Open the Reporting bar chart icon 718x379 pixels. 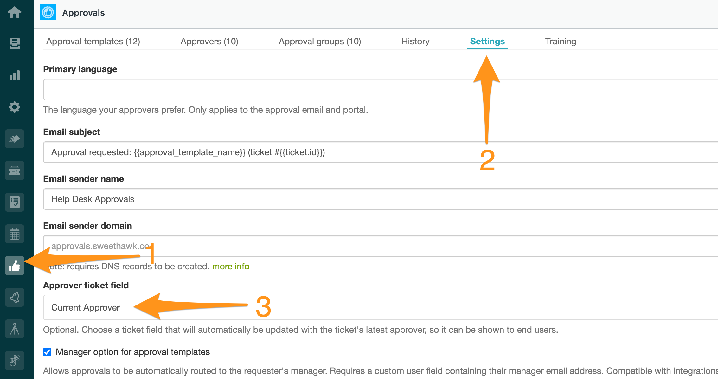15,75
